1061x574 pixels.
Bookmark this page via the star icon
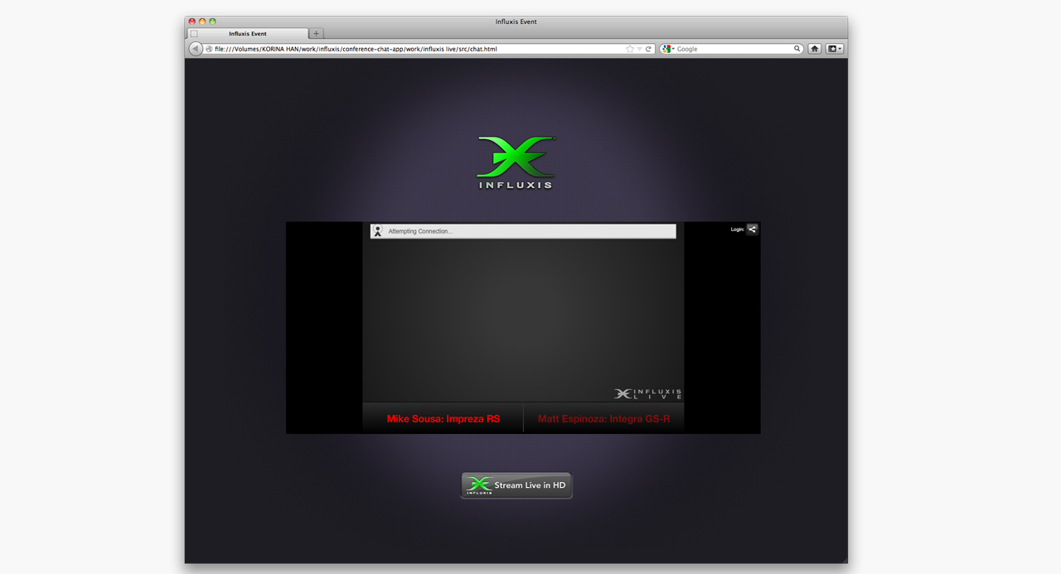pyautogui.click(x=630, y=49)
